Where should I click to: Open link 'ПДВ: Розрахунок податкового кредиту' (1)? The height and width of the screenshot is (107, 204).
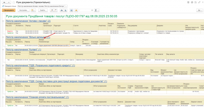(40, 65)
